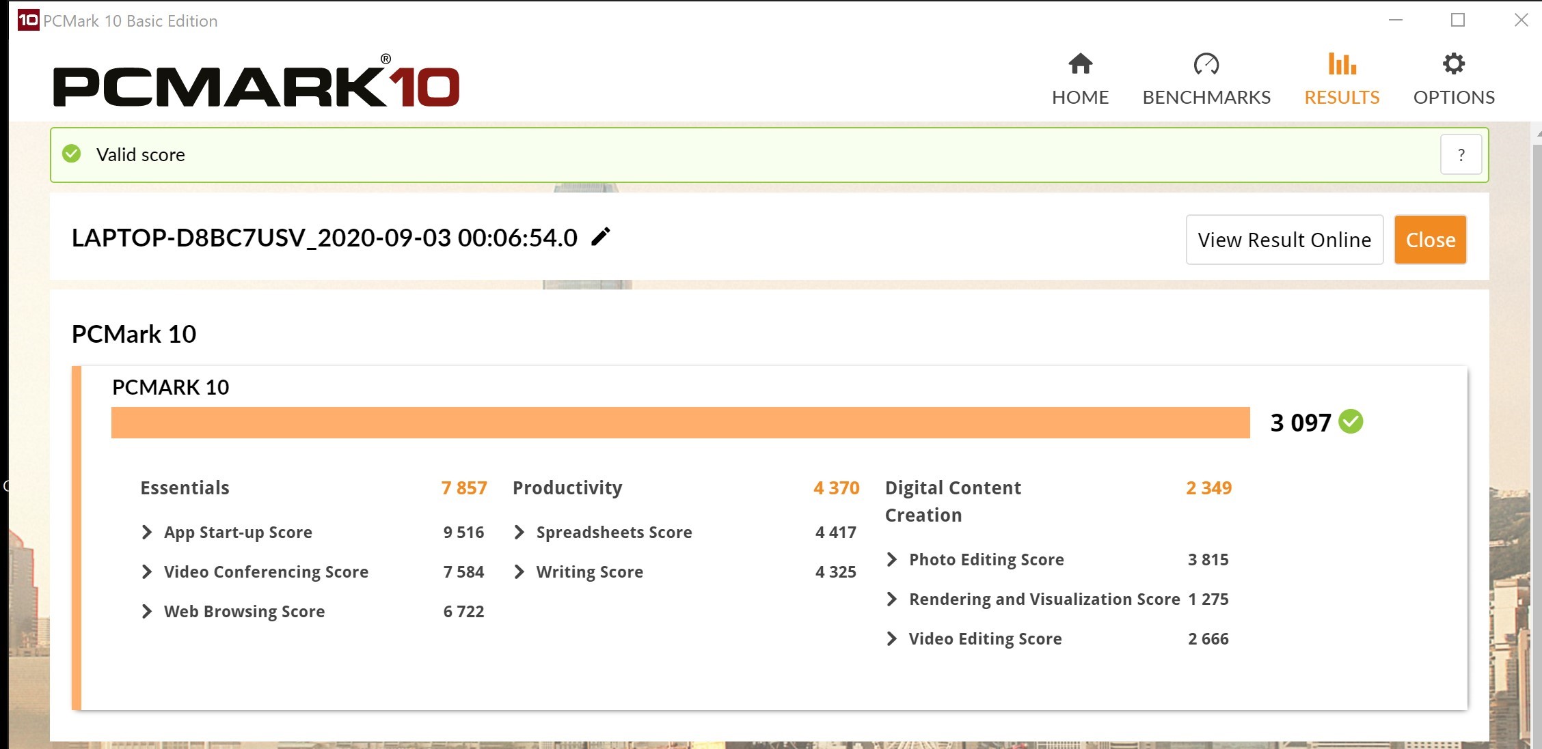Click the pencil icon to rename result

[x=600, y=237]
